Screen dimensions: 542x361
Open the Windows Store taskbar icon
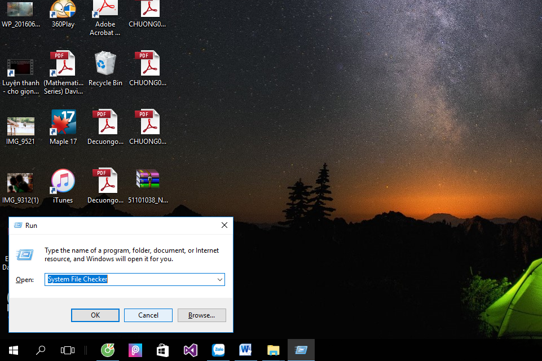point(162,350)
